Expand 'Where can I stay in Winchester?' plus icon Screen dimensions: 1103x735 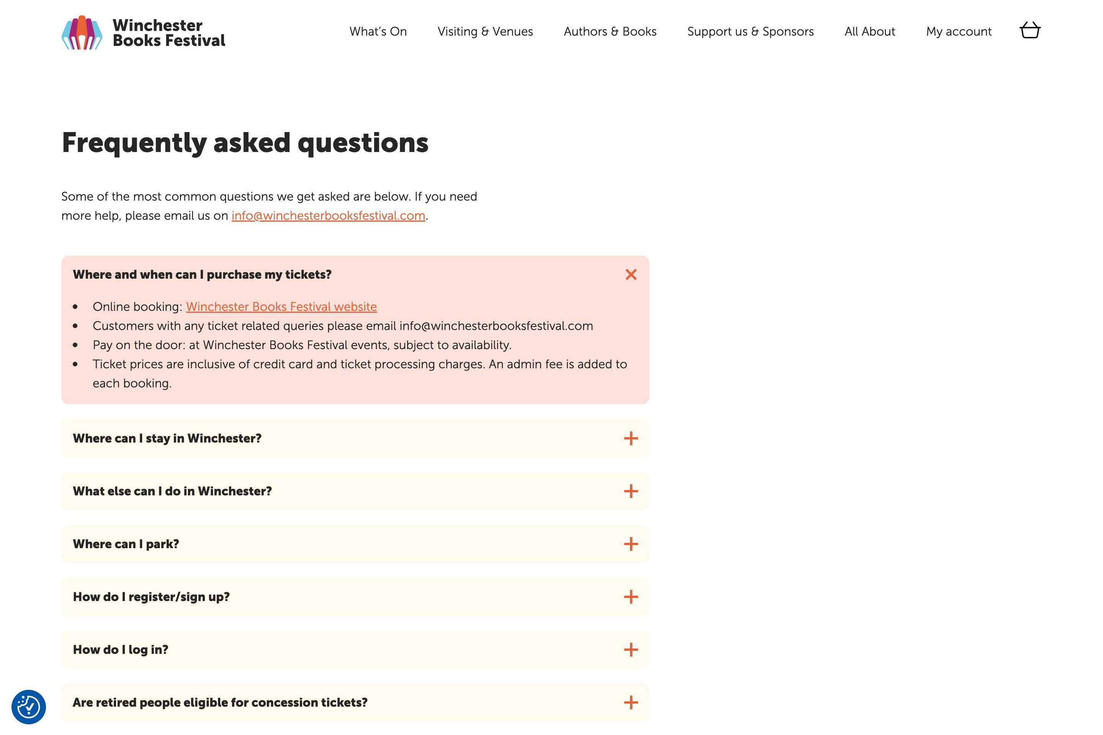(631, 438)
